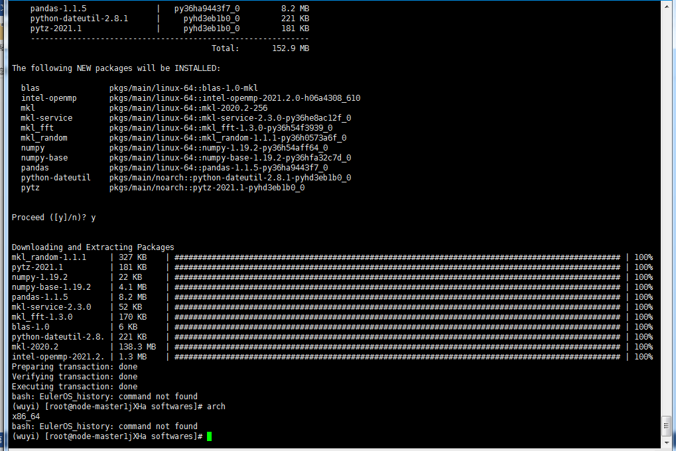Screen dimensions: 676x451
Task: Click 'mkl_random-1.1.1' in the download list
Action: [x=48, y=257]
